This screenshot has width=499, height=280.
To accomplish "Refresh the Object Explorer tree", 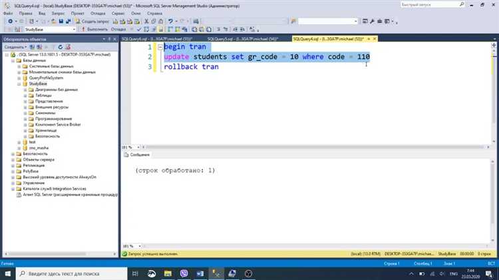I will [61, 47].
